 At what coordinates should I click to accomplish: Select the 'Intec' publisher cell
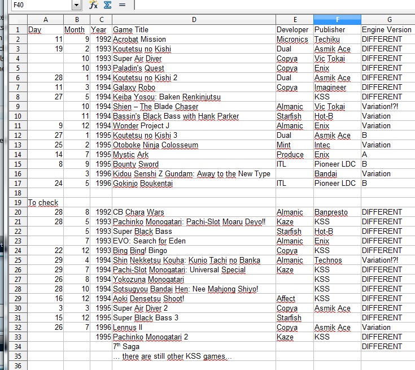pos(338,145)
